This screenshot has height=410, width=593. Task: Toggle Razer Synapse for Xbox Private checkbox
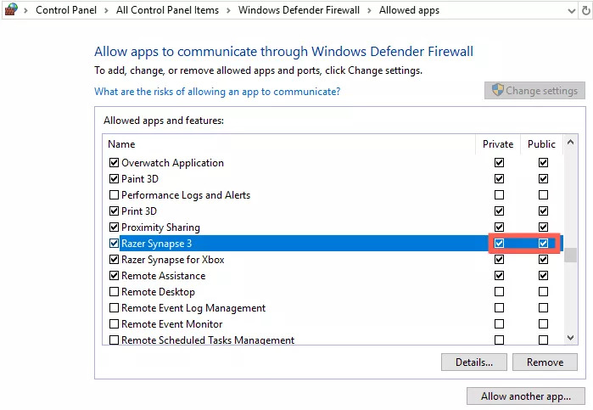tap(499, 259)
